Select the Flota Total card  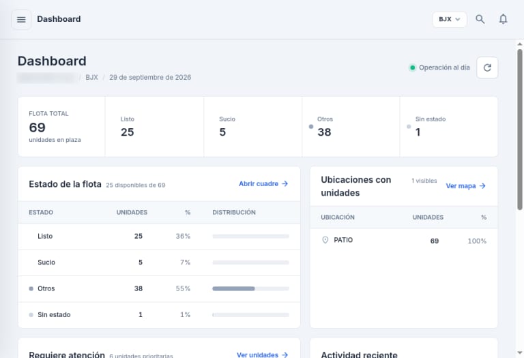pos(62,127)
